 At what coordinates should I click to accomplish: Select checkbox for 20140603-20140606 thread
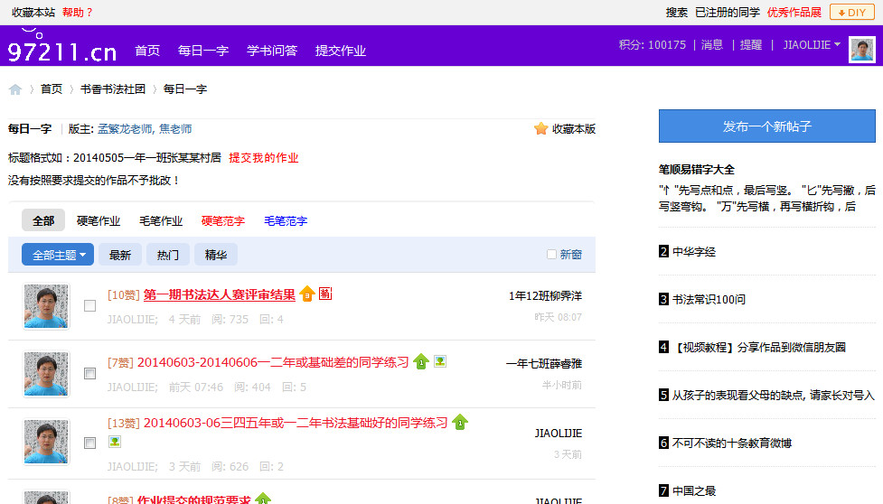(89, 374)
